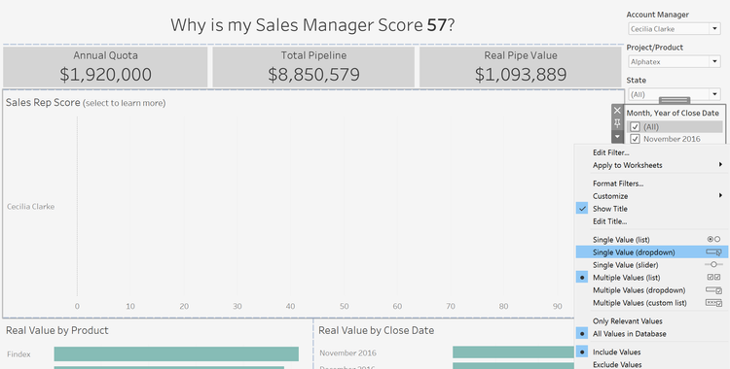Click the Multiple Values (list) checkbox icon
This screenshot has height=369, width=730.
pos(713,278)
